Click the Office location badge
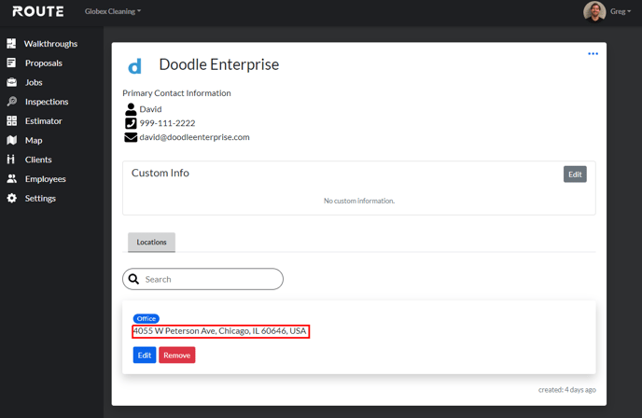The image size is (642, 418). 147,318
